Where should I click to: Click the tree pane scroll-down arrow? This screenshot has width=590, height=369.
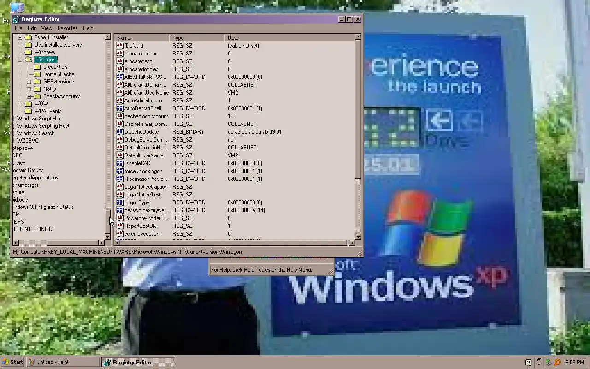107,236
